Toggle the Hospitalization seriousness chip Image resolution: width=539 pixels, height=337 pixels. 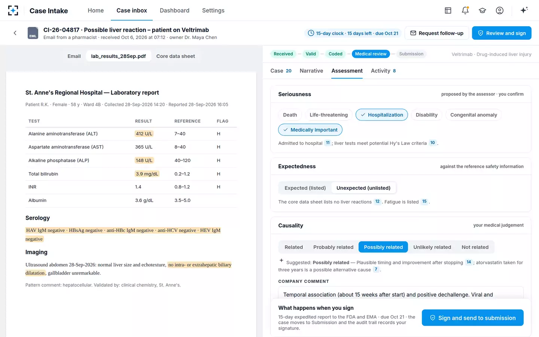pos(382,115)
